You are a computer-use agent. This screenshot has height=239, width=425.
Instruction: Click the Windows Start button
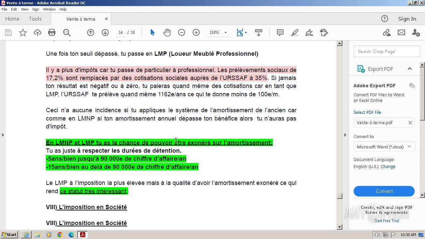(x=9, y=235)
